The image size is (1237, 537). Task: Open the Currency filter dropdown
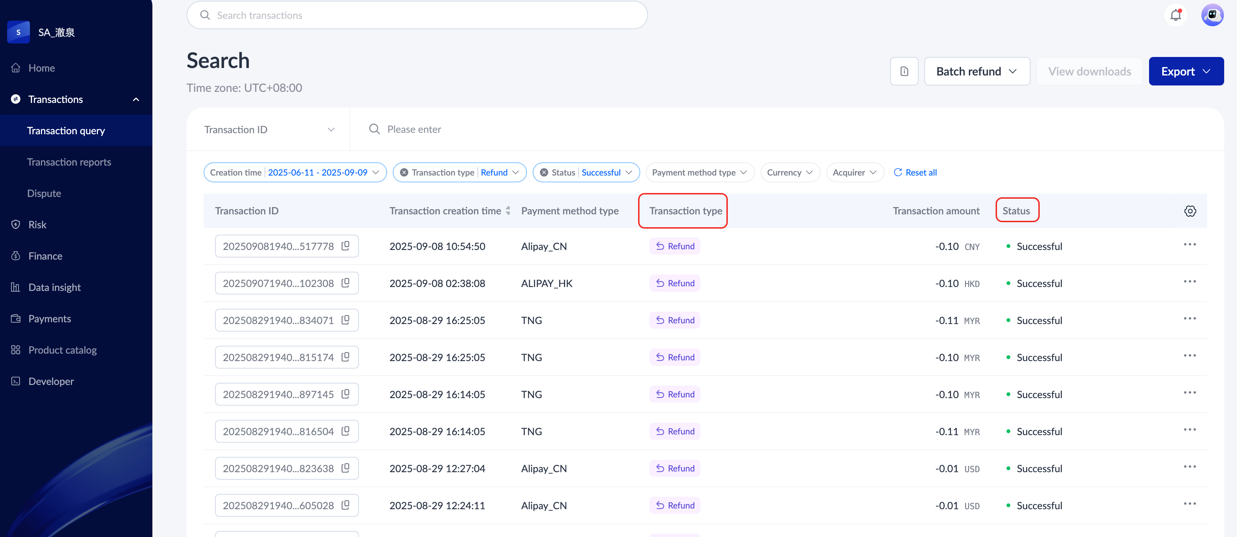[789, 172]
